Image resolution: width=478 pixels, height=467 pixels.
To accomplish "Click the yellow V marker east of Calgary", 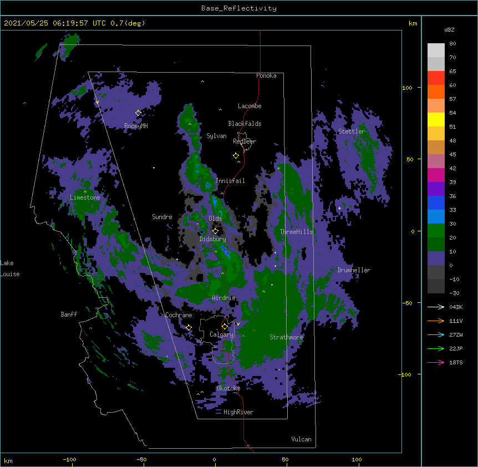I will tap(238, 324).
